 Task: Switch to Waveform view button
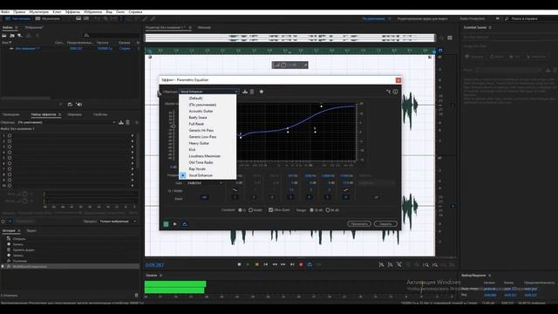17,18
